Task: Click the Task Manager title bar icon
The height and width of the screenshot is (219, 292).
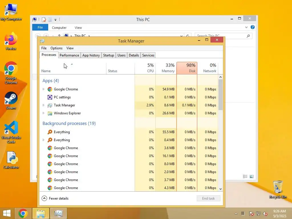Action: point(42,41)
